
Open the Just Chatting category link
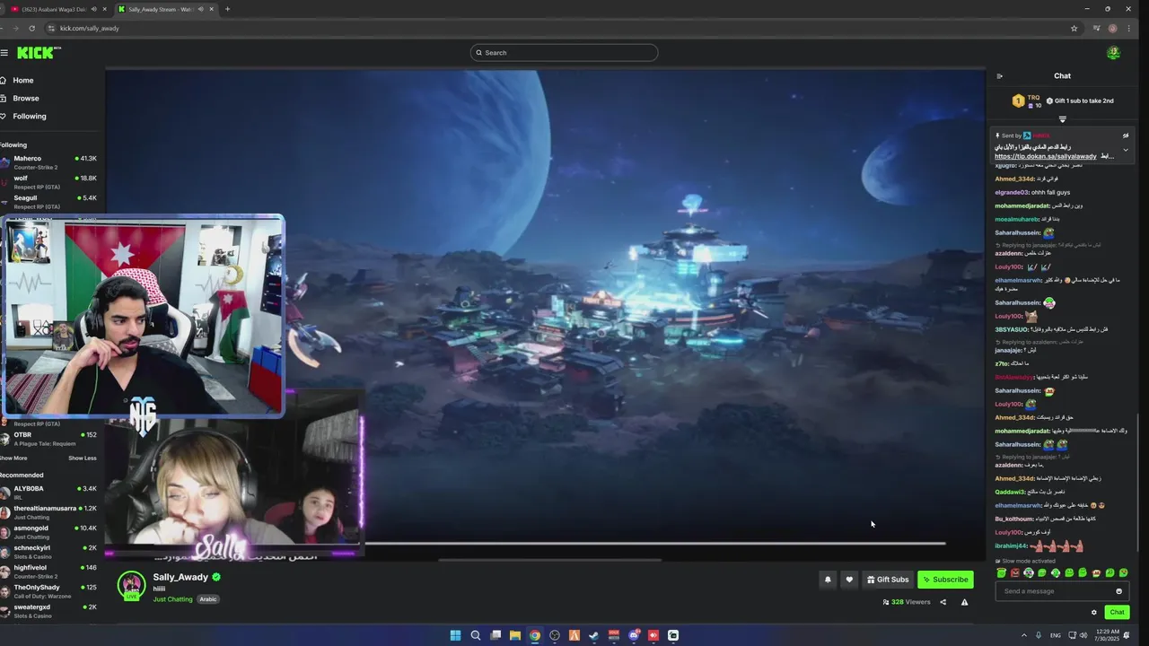click(x=172, y=599)
